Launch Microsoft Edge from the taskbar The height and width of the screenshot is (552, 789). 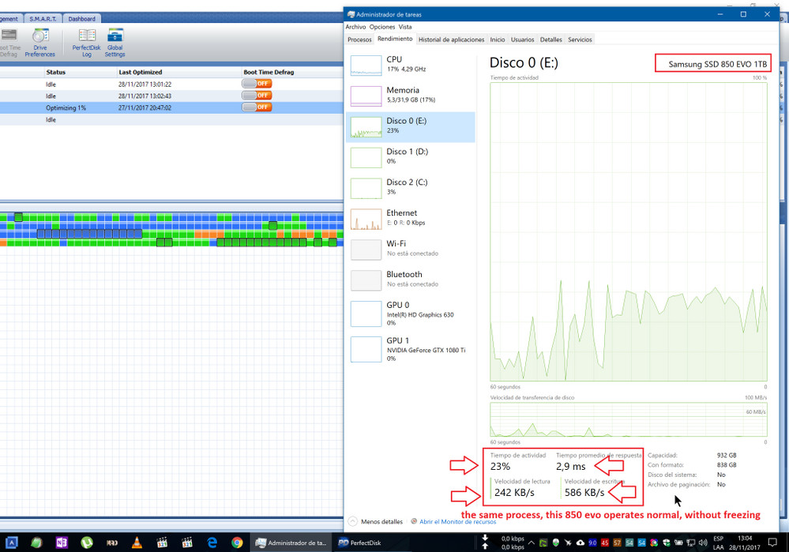click(212, 543)
